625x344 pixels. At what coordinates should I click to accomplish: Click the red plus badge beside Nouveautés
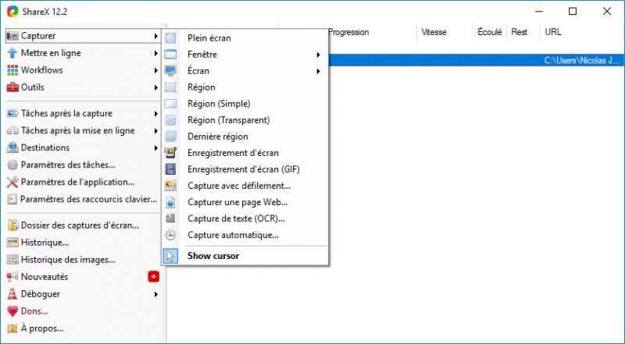point(153,277)
